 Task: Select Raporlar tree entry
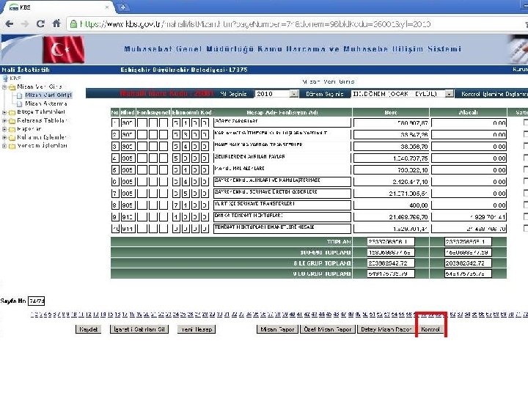coord(29,128)
